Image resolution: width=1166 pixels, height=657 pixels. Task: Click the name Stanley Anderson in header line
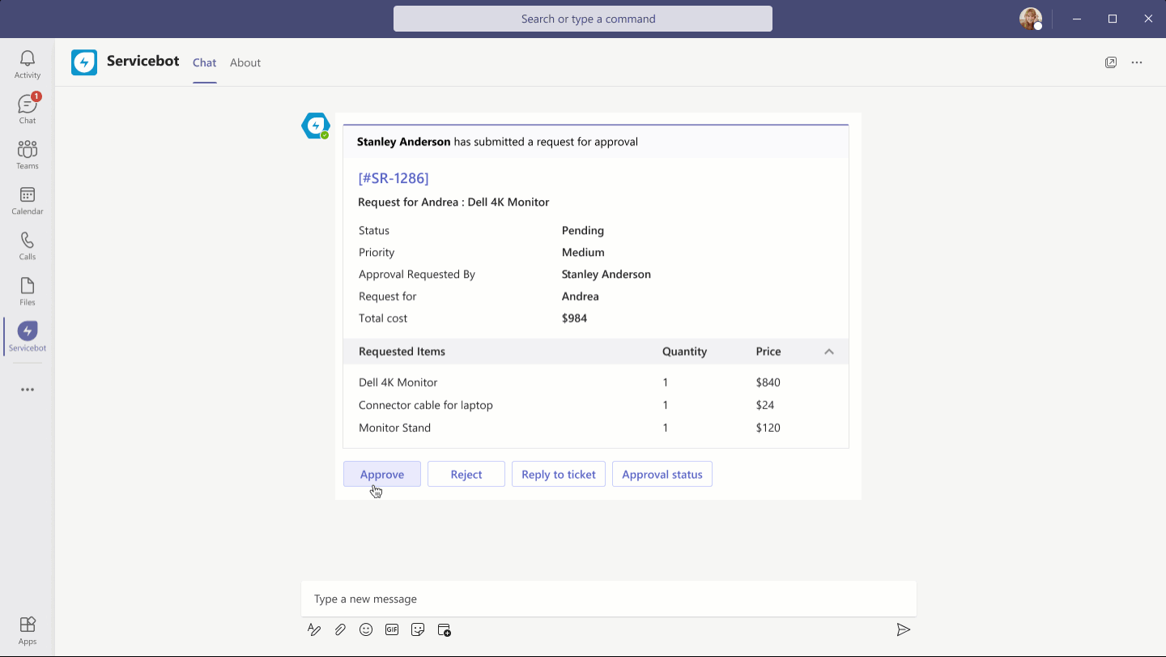[x=403, y=142]
